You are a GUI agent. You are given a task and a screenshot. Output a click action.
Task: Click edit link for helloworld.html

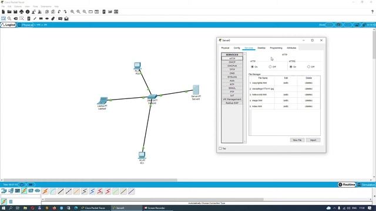(x=286, y=94)
